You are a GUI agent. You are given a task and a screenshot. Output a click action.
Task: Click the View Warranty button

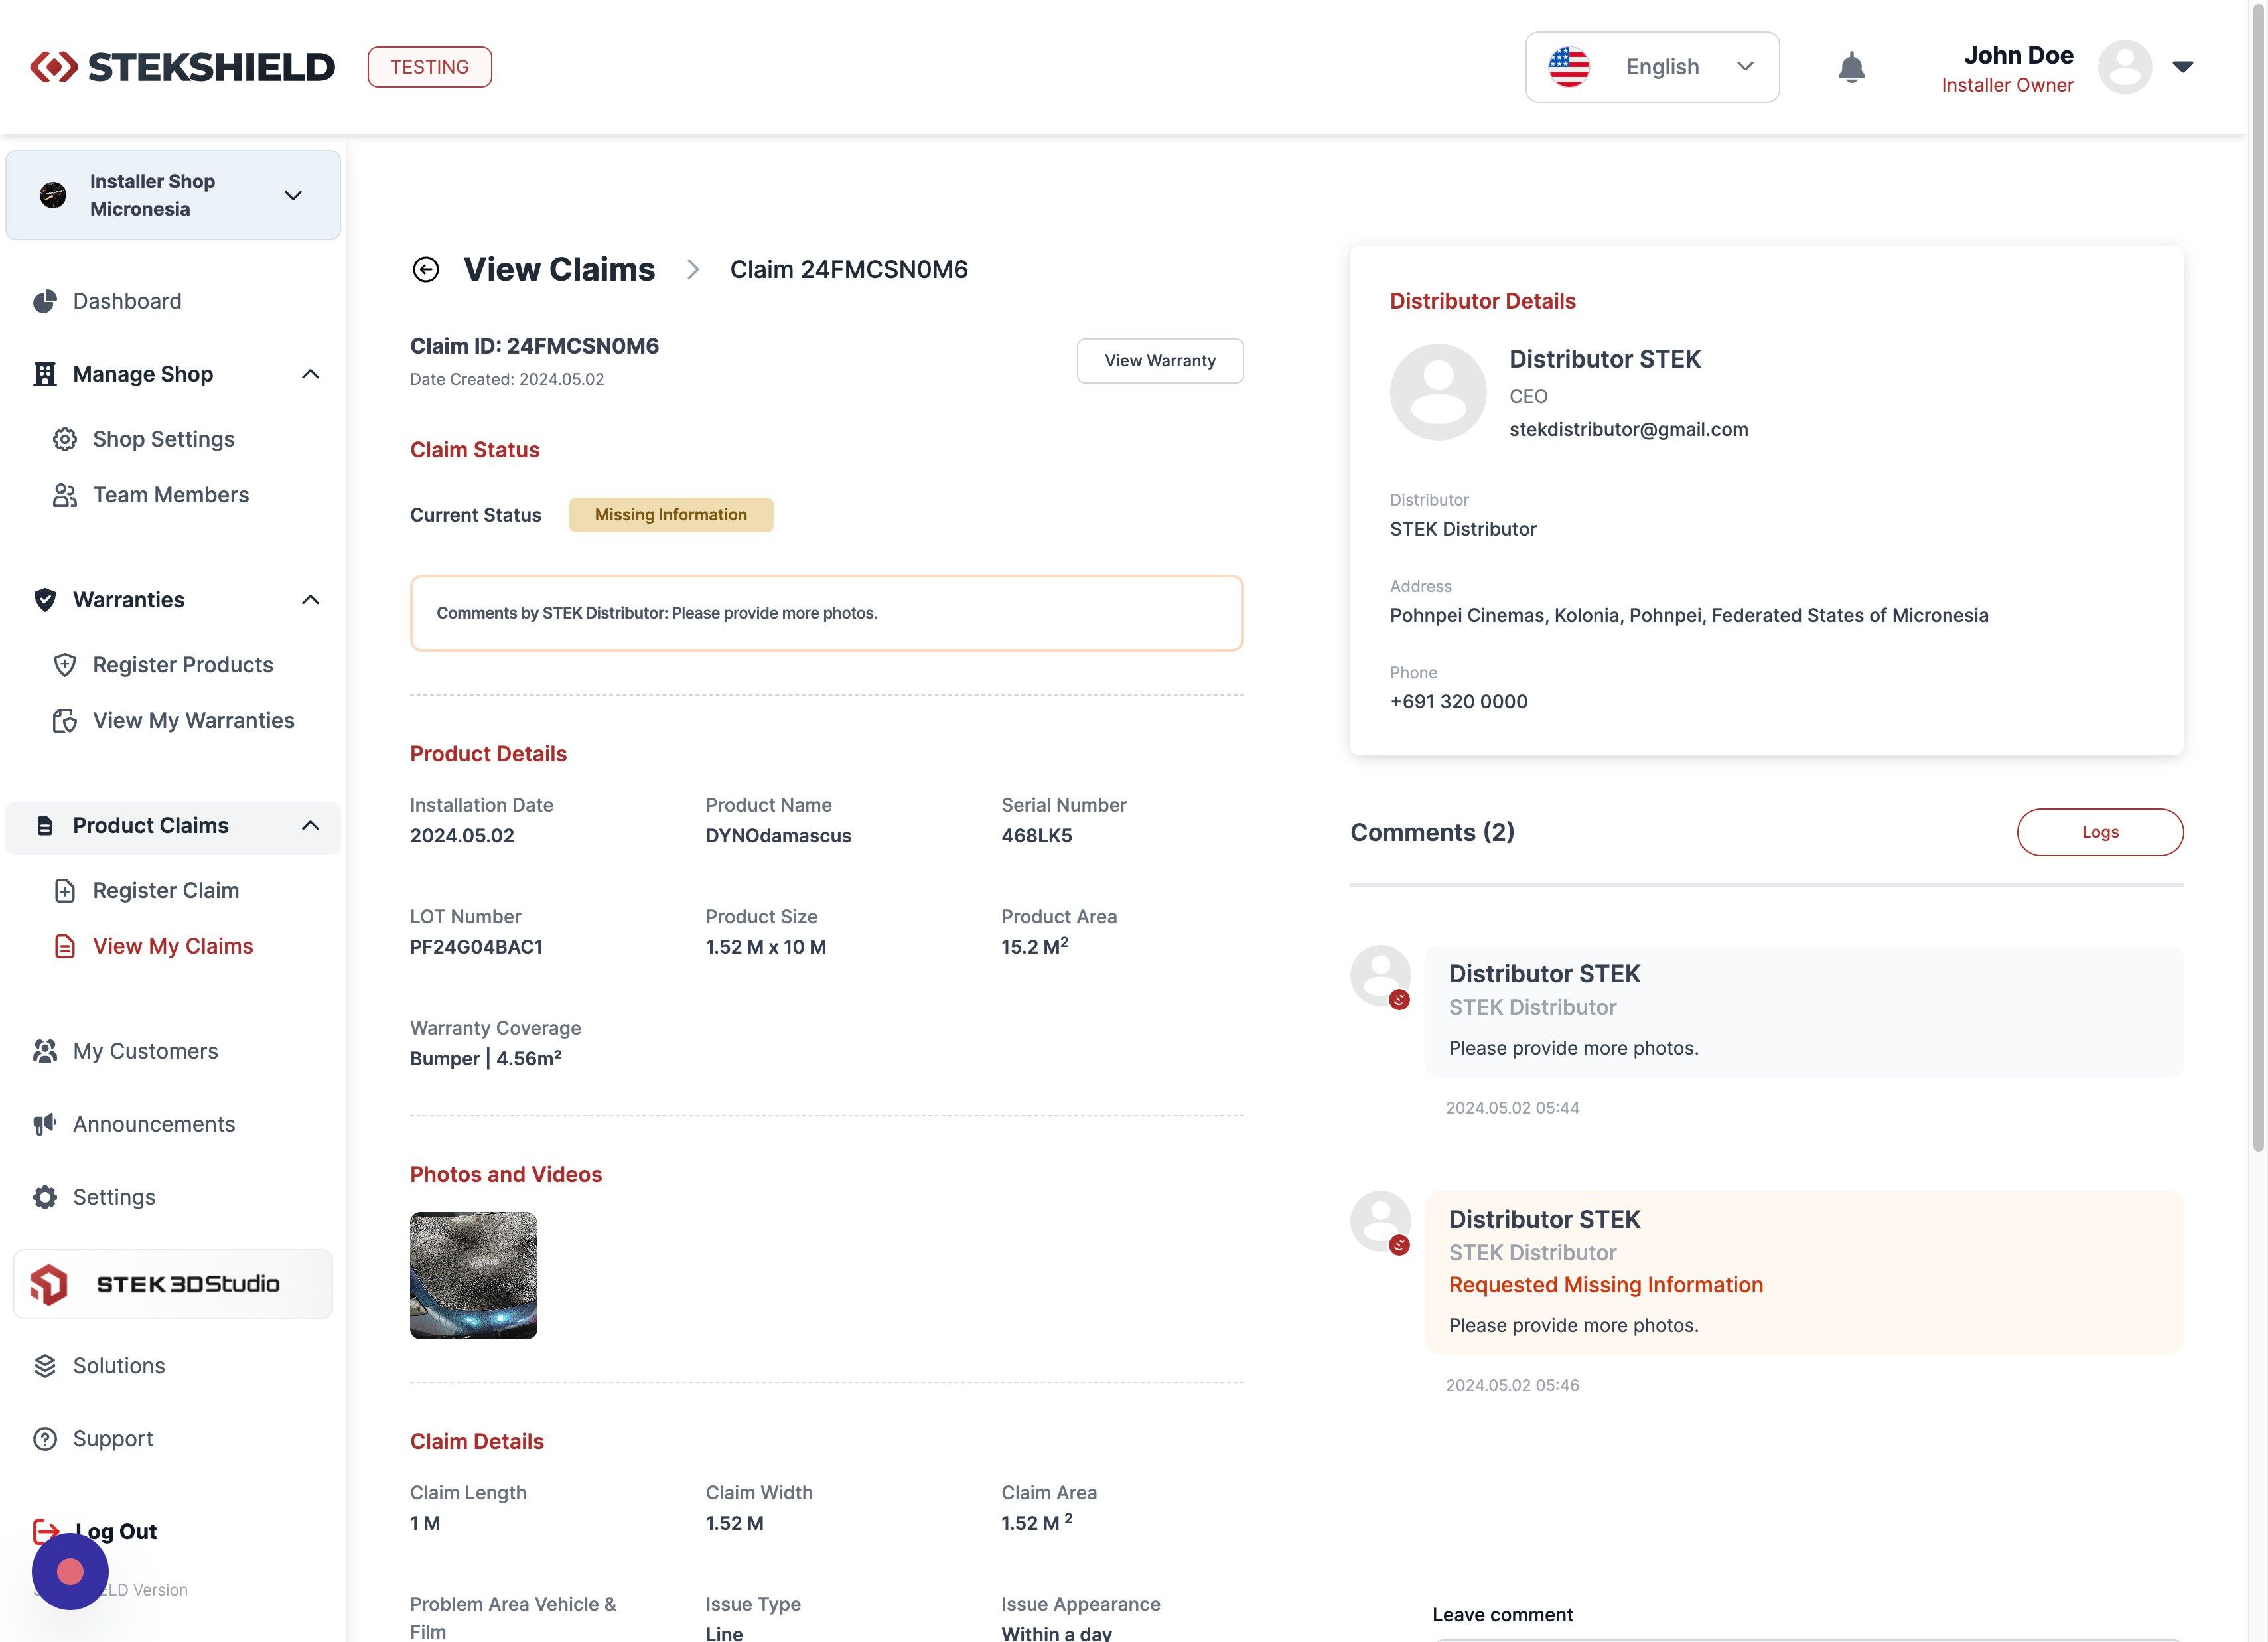[1160, 361]
